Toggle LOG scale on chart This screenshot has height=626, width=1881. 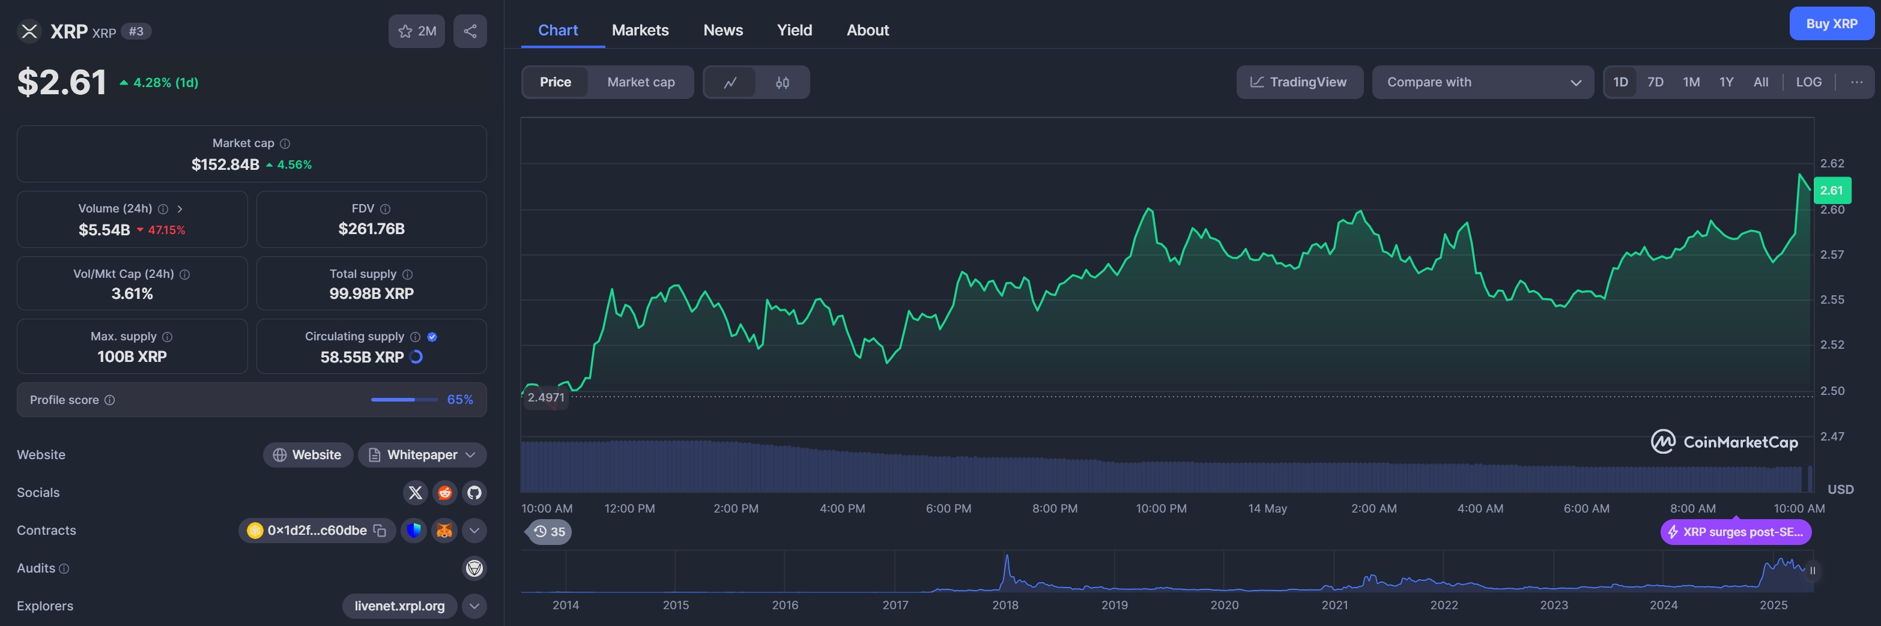[1809, 82]
